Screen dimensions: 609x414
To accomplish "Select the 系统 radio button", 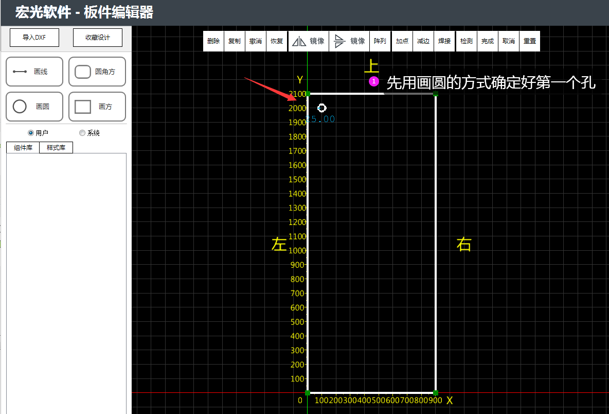I will [82, 133].
